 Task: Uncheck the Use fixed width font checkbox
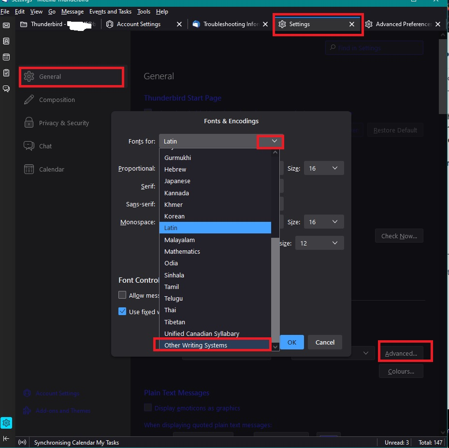122,312
